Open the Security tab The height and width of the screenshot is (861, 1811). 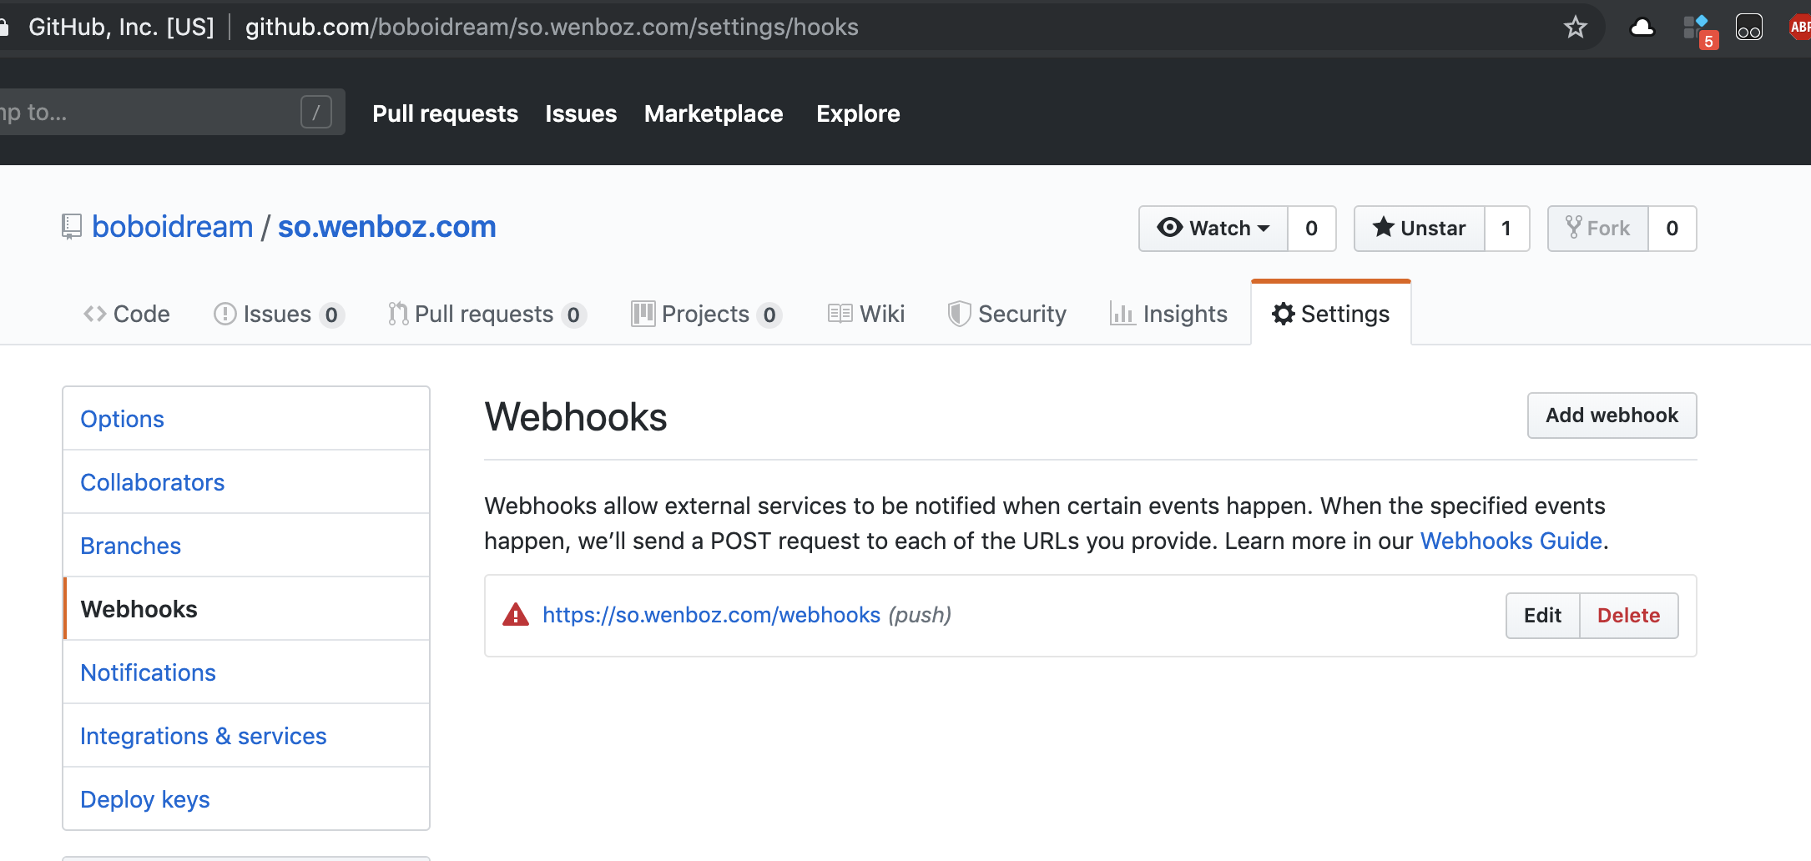pos(1007,314)
